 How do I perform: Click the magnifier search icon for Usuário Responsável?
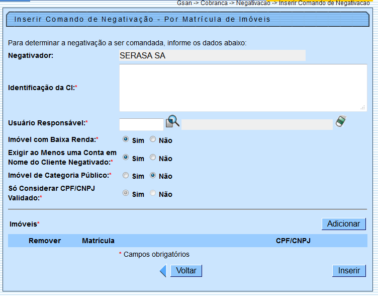coord(172,122)
